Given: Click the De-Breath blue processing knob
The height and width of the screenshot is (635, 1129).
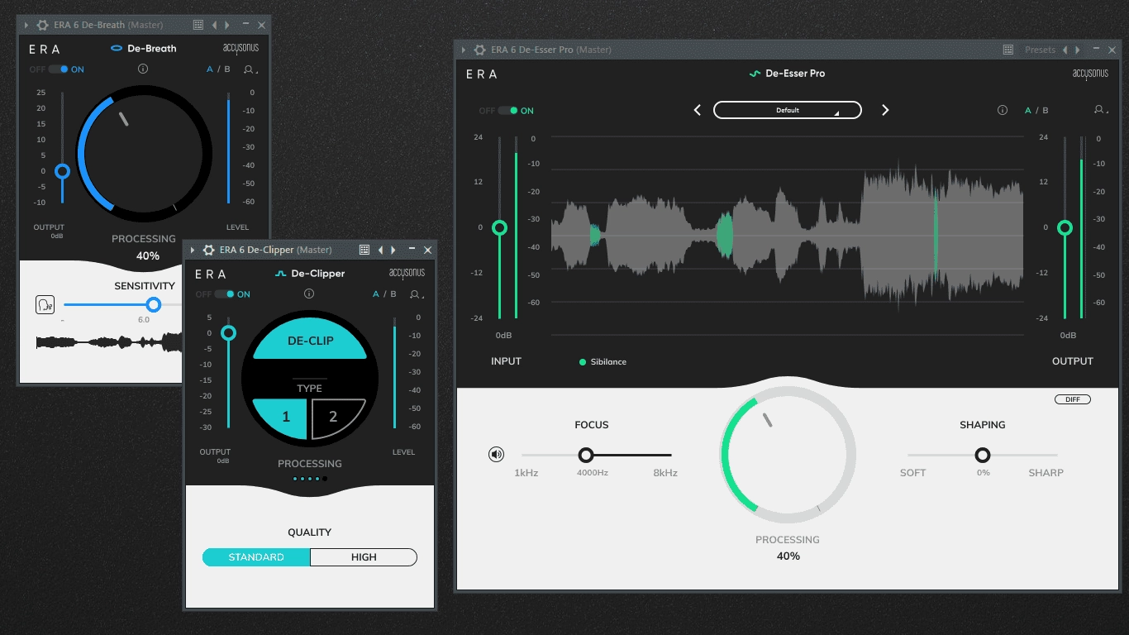Looking at the screenshot, I should [145, 154].
